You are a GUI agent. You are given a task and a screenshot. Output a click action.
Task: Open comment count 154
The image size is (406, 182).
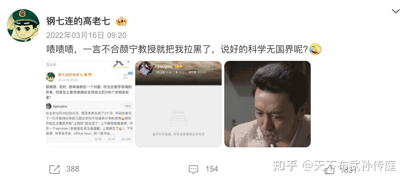(x=212, y=169)
